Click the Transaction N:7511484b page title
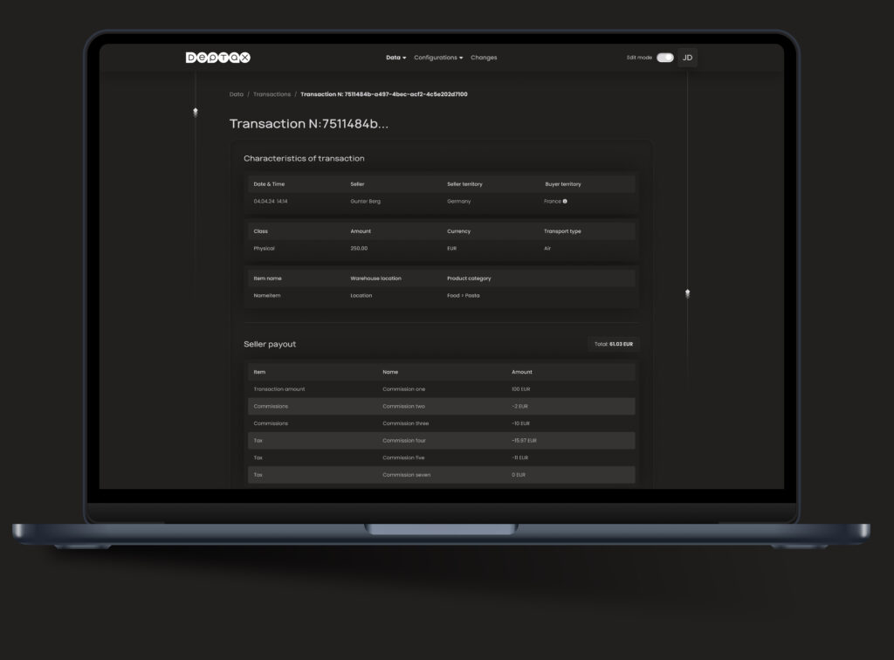The width and height of the screenshot is (894, 660). [x=308, y=124]
